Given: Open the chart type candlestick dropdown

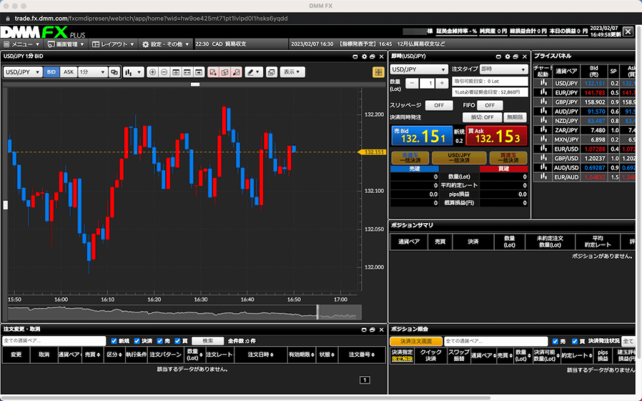Looking at the screenshot, I should click(133, 72).
